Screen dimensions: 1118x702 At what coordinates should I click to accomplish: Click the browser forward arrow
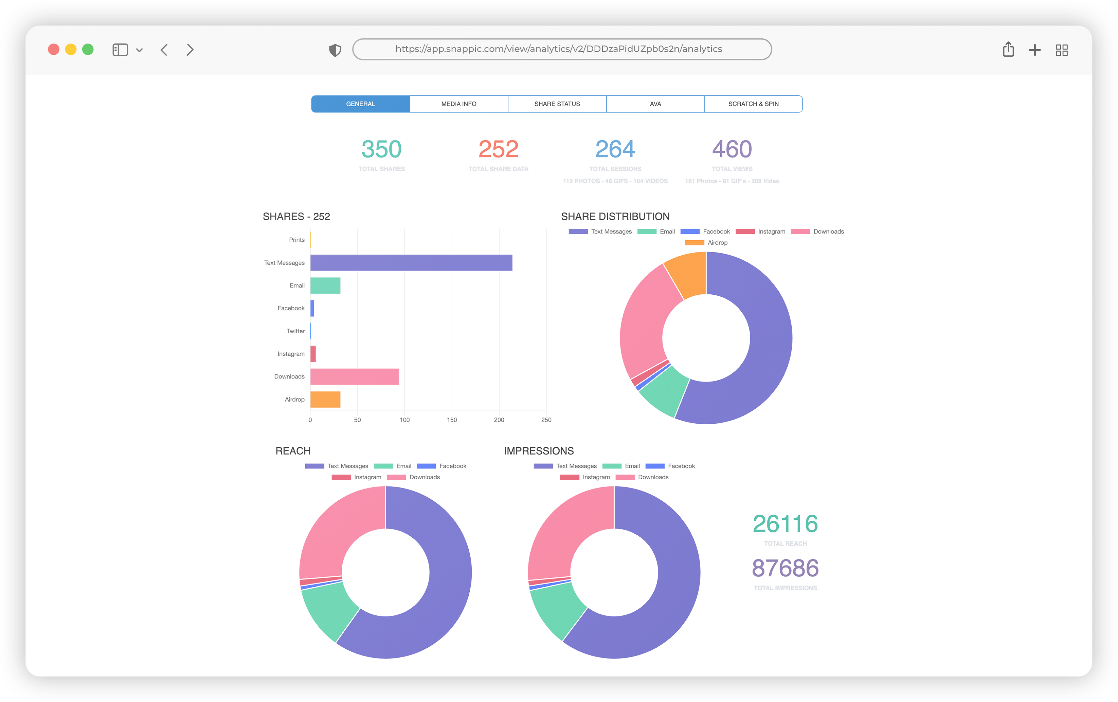190,50
